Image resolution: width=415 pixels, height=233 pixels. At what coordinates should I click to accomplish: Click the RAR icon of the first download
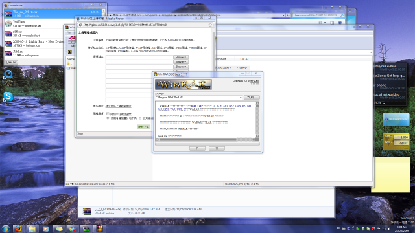pyautogui.click(x=8, y=14)
